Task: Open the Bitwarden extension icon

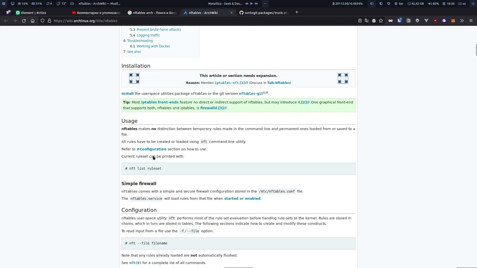Action: pyautogui.click(x=399, y=21)
